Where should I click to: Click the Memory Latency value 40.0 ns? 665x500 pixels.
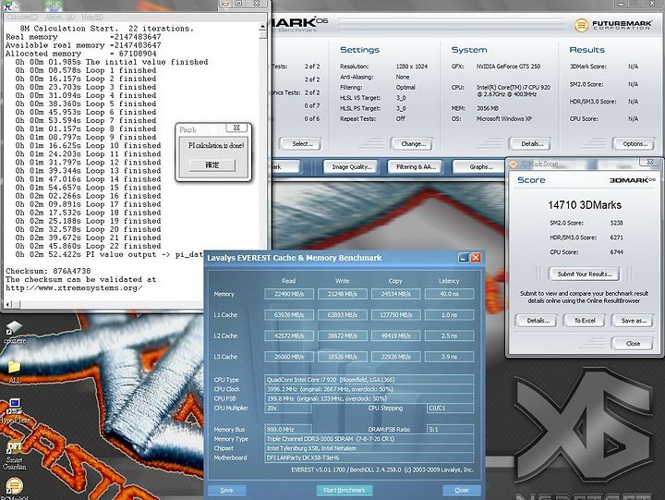pos(449,294)
